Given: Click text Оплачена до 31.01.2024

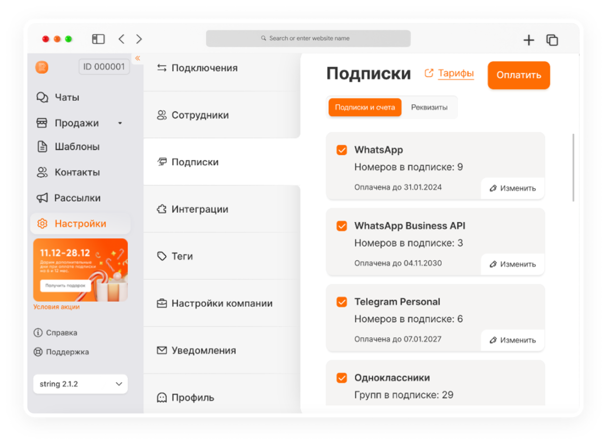Looking at the screenshot, I should [x=398, y=187].
